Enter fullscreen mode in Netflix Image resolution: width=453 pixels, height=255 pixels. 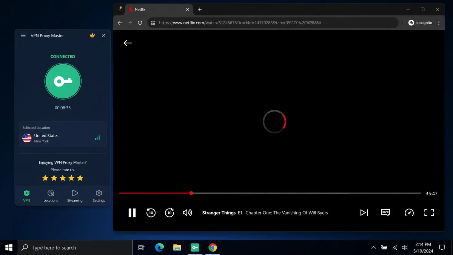[x=429, y=213]
